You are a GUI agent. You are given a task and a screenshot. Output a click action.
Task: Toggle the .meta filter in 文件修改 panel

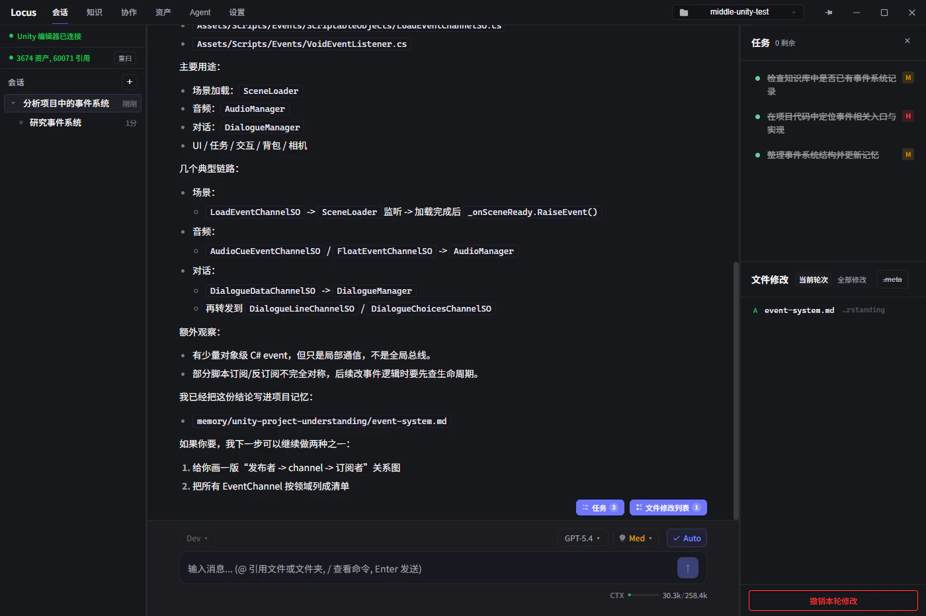click(892, 279)
